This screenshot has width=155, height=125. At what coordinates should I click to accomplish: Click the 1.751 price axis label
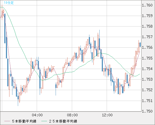click(x=147, y=101)
